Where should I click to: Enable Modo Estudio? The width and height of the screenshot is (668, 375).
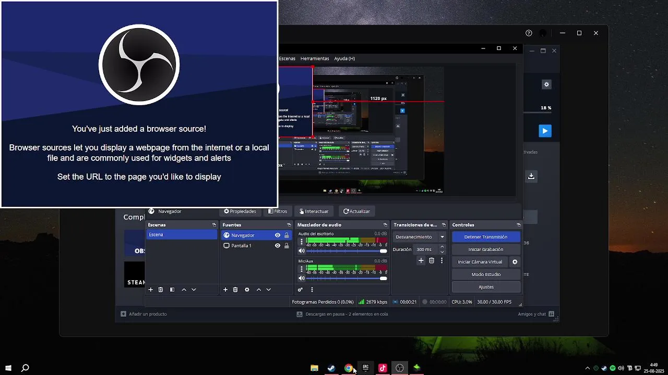pos(486,274)
